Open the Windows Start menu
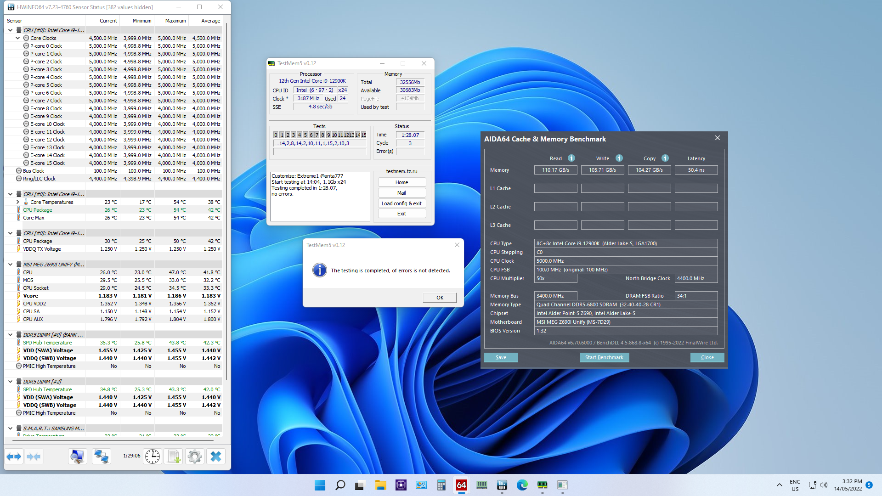 320,485
